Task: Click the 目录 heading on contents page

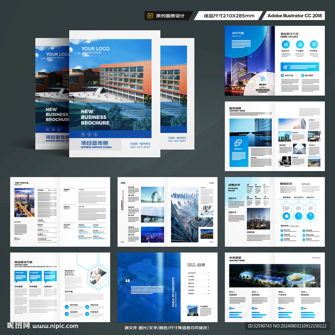Action: click(201, 265)
